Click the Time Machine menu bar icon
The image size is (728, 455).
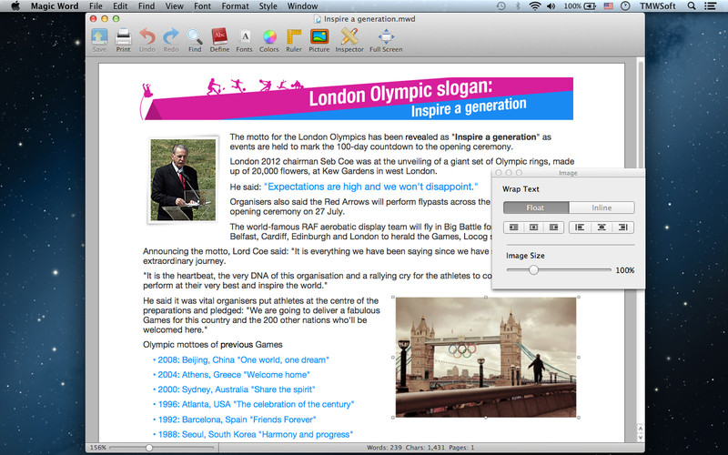[501, 6]
